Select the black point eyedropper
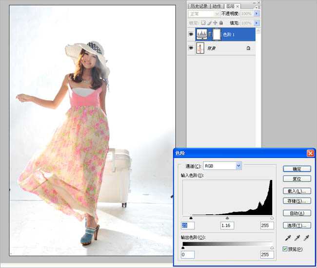This screenshot has height=268, width=317. [288, 238]
